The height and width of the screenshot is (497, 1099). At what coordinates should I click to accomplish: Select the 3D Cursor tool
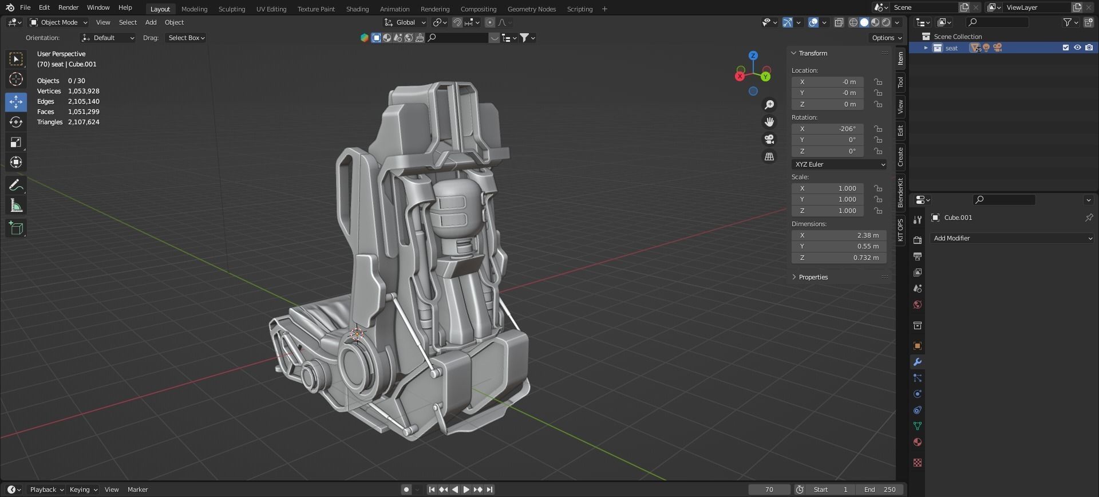(16, 79)
